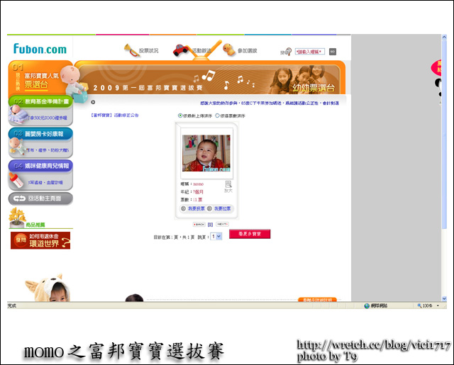Screen dimensions: 454x365
Task: Click the cartoon baby figure on banner
Action: click(72, 82)
